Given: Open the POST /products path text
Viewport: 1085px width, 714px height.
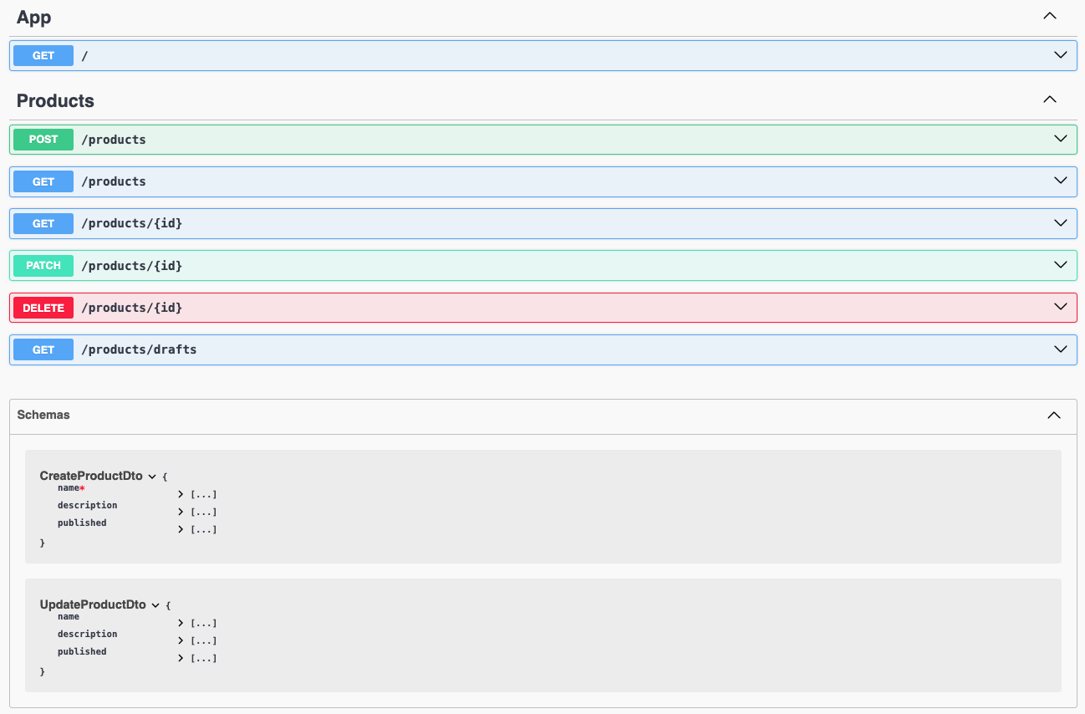Looking at the screenshot, I should pyautogui.click(x=114, y=140).
